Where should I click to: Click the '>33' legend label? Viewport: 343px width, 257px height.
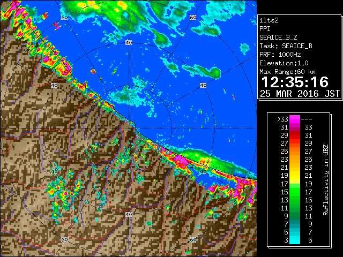(x=282, y=119)
